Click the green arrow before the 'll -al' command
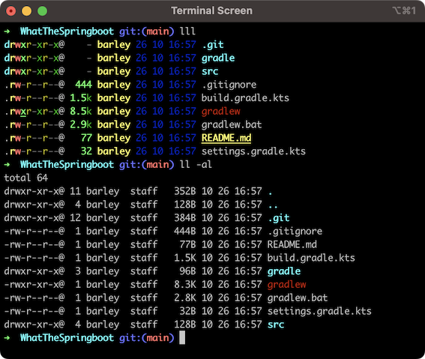The height and width of the screenshot is (359, 425). point(7,164)
